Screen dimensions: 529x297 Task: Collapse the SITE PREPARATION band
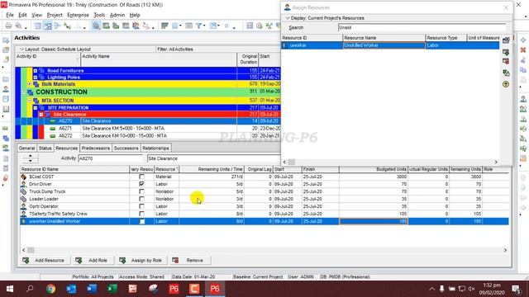[36, 108]
